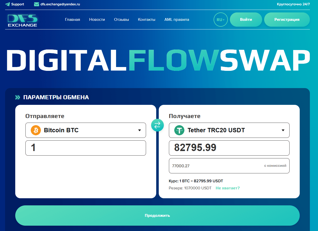This screenshot has height=231, width=318.
Task: Open the Главная menu item
Action: pos(72,20)
